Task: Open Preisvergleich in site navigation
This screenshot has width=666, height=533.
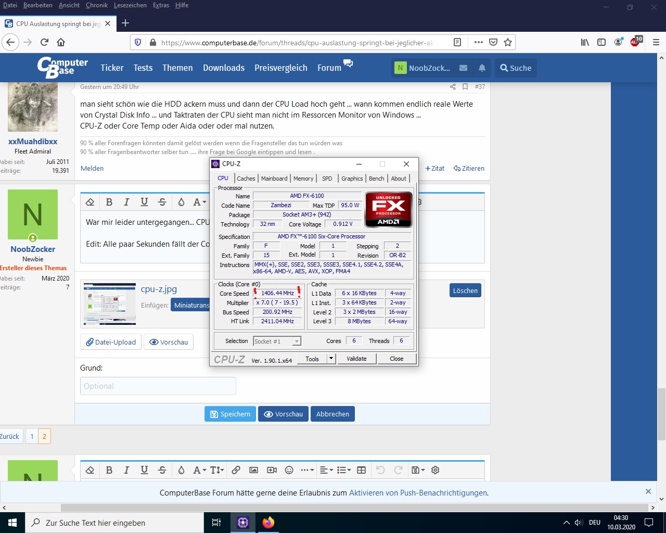Action: (281, 68)
